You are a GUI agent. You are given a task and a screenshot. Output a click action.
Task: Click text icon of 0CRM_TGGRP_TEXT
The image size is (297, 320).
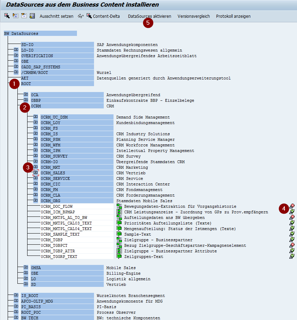[119, 256]
